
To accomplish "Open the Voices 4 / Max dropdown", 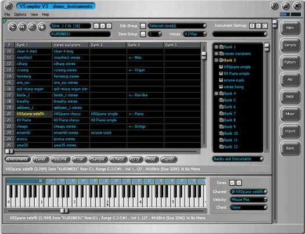I will tap(195, 34).
